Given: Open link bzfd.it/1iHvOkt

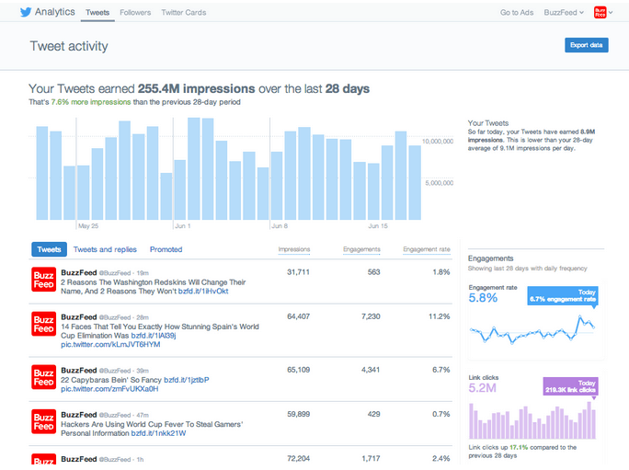Looking at the screenshot, I should pos(203,291).
